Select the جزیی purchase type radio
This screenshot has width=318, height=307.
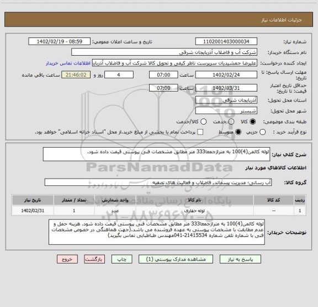(263, 132)
